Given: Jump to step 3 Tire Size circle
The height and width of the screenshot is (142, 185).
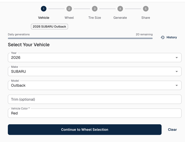Looking at the screenshot, I should 95,9.
